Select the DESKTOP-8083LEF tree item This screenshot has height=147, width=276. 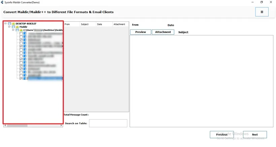click(x=26, y=24)
